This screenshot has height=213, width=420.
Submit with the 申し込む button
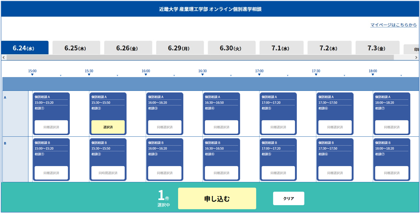pyautogui.click(x=217, y=198)
